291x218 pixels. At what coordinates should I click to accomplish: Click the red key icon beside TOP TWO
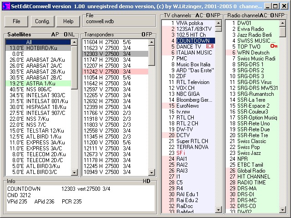(x=273, y=46)
